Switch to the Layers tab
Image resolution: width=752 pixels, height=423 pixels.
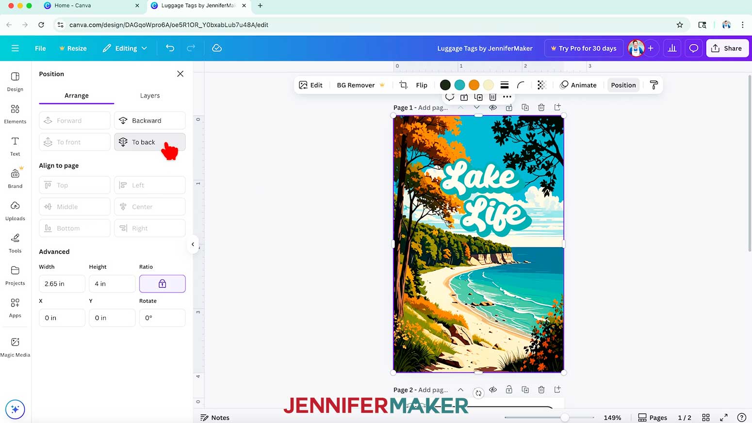pos(150,96)
